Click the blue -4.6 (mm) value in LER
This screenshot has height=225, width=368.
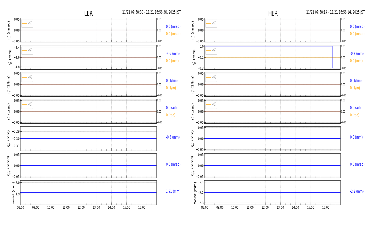tap(173, 54)
